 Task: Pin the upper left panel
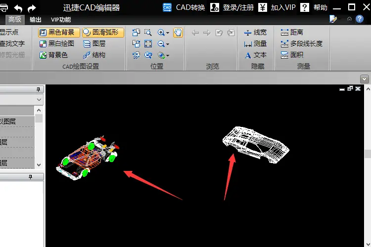(x=38, y=89)
